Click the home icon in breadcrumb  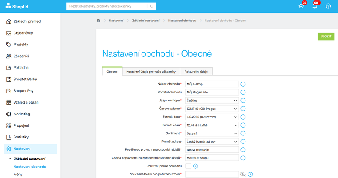click(98, 20)
